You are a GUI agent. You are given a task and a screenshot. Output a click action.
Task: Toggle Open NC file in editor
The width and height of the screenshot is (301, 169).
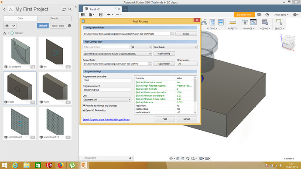pyautogui.click(x=84, y=110)
